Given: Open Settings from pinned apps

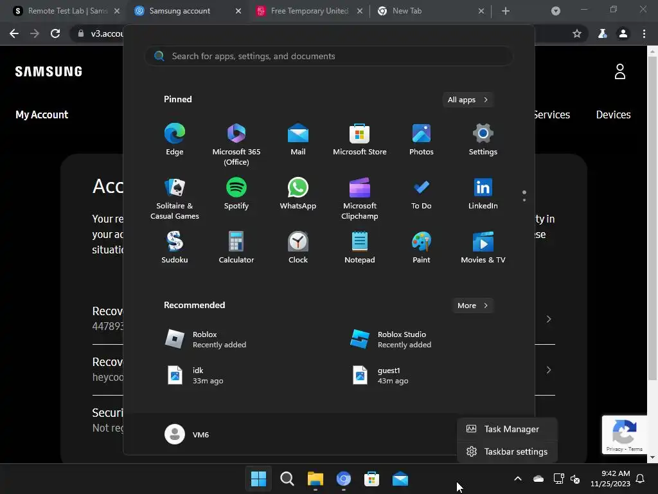Looking at the screenshot, I should 483,140.
